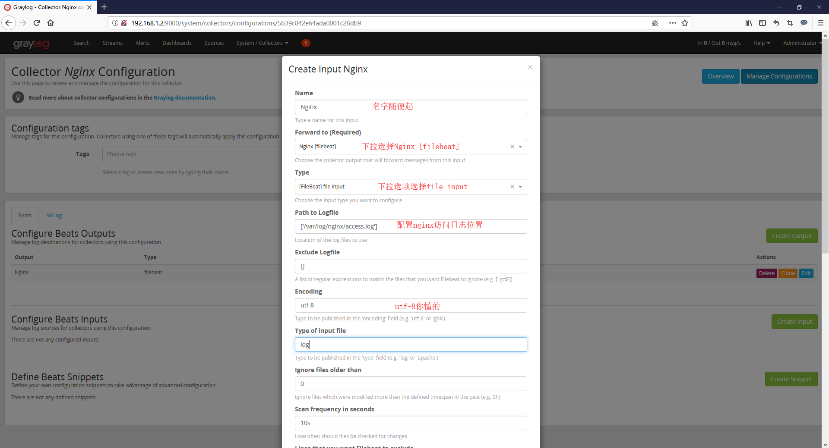The width and height of the screenshot is (829, 448).
Task: Clear the Forward to selection with the x
Action: click(512, 147)
